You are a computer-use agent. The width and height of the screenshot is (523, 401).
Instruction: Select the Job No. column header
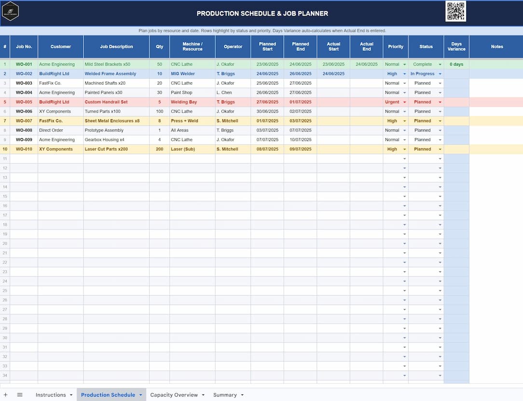tap(24, 47)
